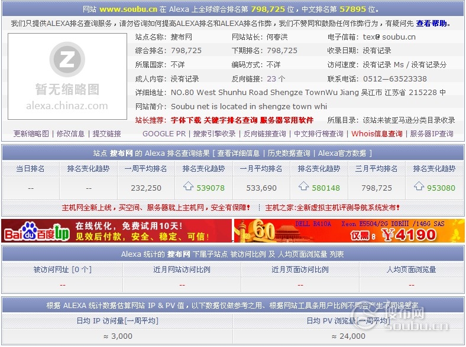Click the 日均 IP 访问量 header cell

pyautogui.click(x=118, y=321)
